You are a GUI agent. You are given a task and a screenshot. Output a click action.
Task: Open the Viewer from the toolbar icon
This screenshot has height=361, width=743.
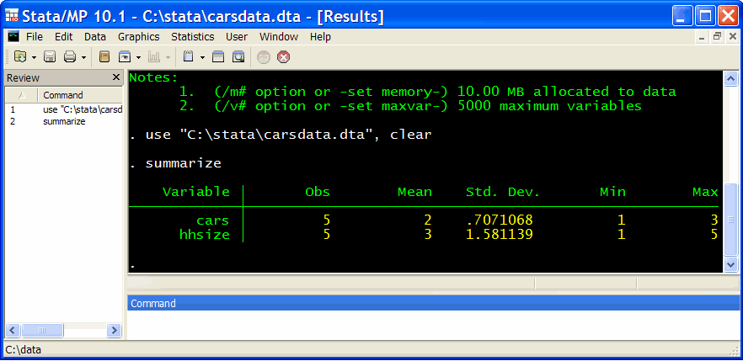point(126,57)
